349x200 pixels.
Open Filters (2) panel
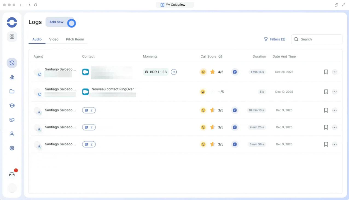tap(274, 39)
